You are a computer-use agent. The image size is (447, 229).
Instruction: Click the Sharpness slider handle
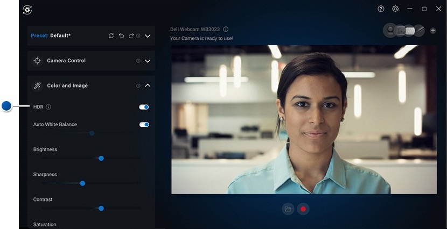tap(82, 183)
